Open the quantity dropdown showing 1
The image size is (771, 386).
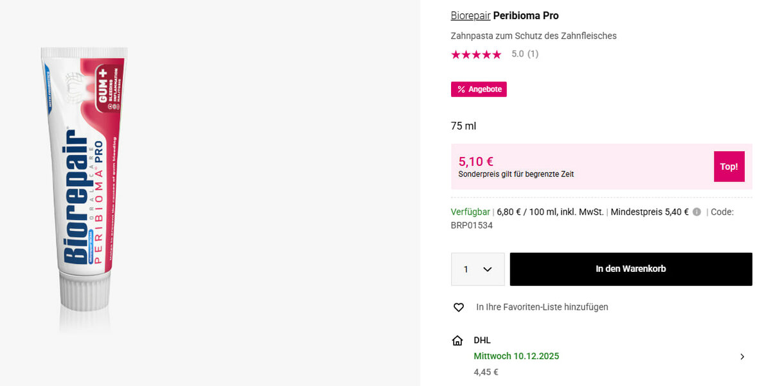click(x=477, y=269)
